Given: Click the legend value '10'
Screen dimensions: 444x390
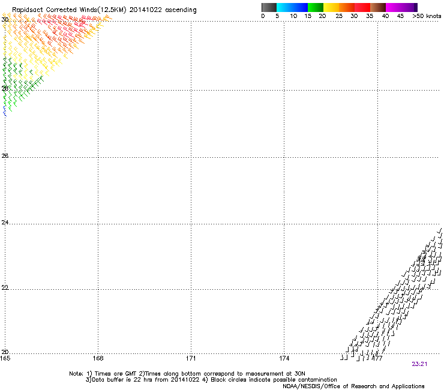Looking at the screenshot, I should 293,16.
